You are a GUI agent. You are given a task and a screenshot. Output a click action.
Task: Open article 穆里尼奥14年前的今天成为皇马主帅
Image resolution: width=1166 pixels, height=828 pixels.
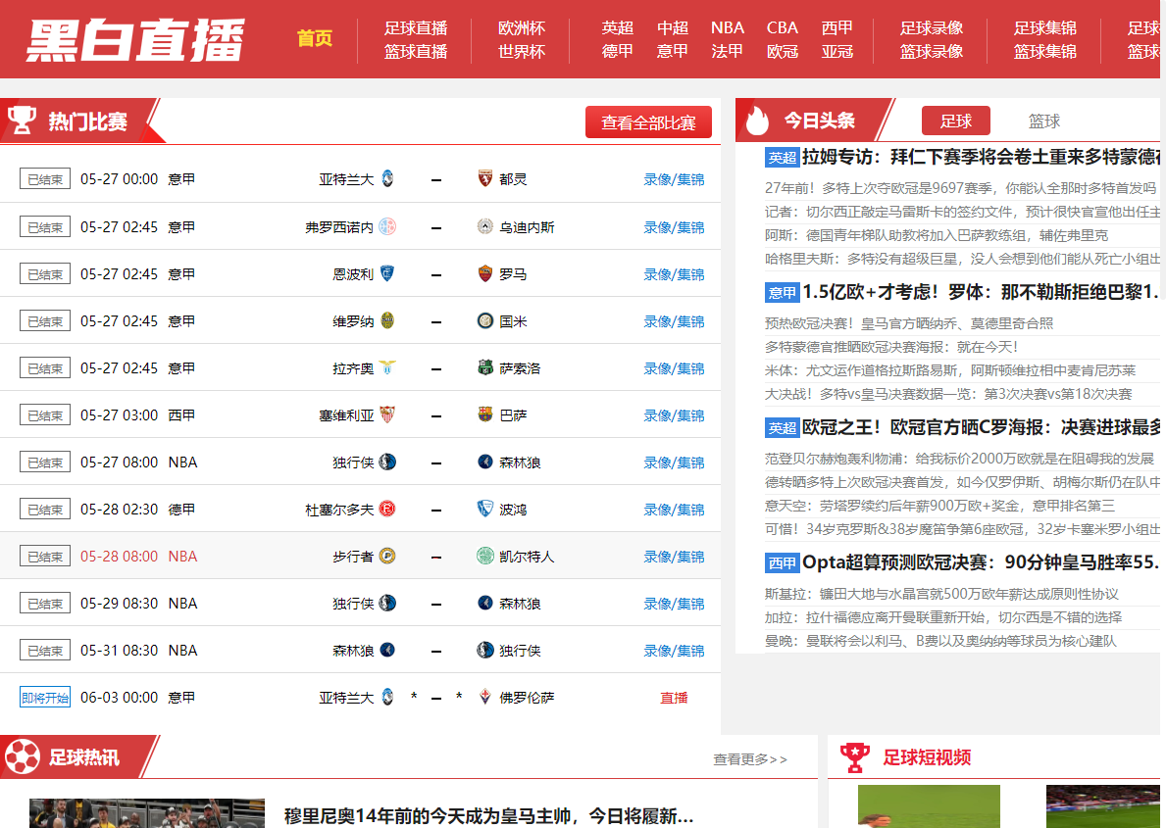click(x=488, y=816)
